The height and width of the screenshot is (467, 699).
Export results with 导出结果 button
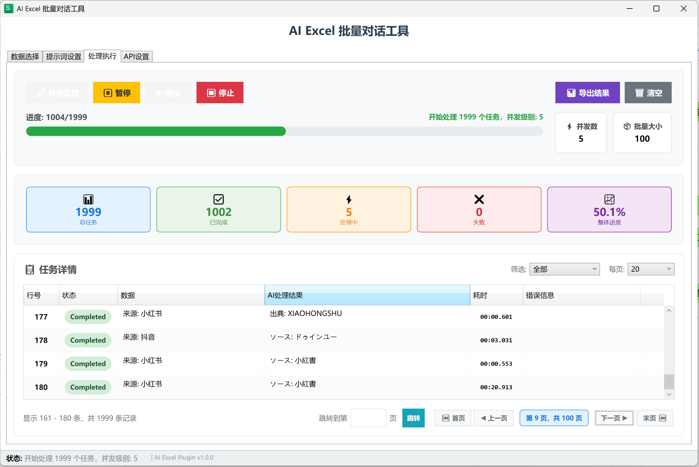pos(587,93)
